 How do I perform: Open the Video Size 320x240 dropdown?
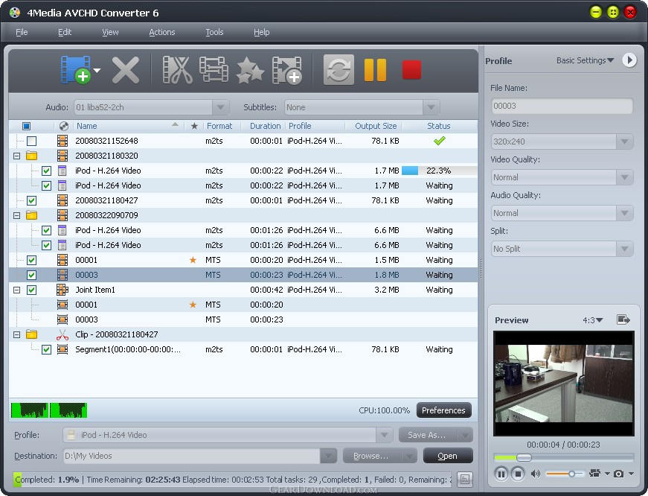coord(624,142)
